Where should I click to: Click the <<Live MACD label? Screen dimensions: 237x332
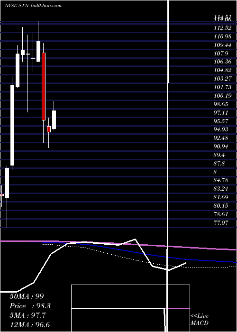(x=200, y=320)
